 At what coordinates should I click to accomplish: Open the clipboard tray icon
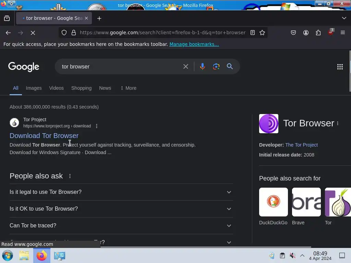click(x=282, y=255)
